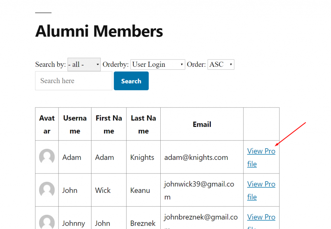This screenshot has height=229, width=331.
Task: Open the Search by dropdown
Action: click(84, 64)
